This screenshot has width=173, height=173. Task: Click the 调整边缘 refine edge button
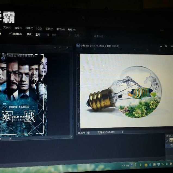[x=98, y=36]
